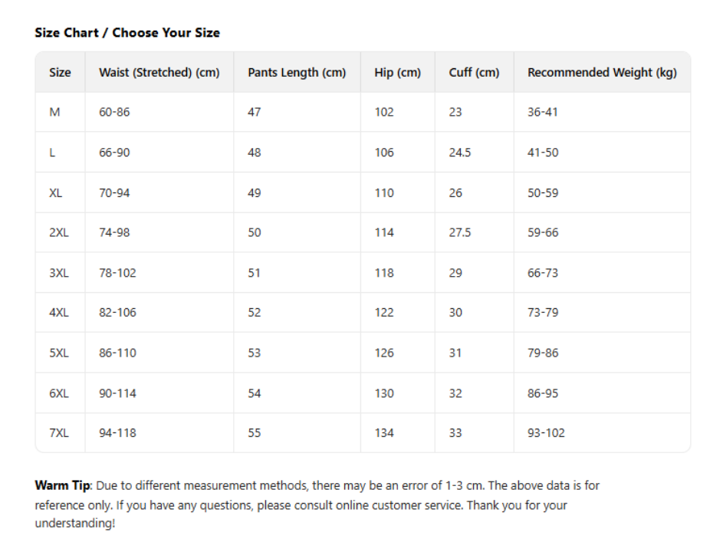Click the 2XL pants length cell
Image resolution: width=723 pixels, height=552 pixels.
pyautogui.click(x=255, y=232)
